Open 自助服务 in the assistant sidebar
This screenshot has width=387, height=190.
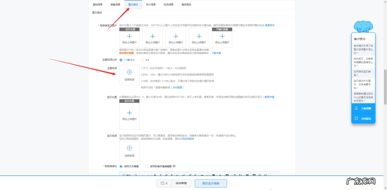[363, 118]
